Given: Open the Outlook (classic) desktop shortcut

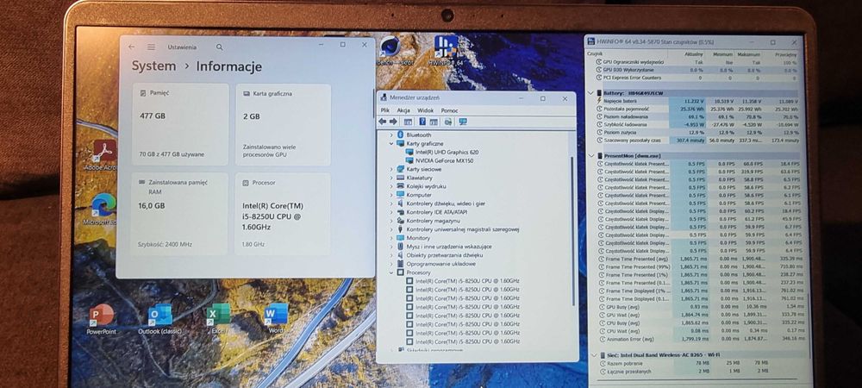Looking at the screenshot, I should pyautogui.click(x=160, y=319).
